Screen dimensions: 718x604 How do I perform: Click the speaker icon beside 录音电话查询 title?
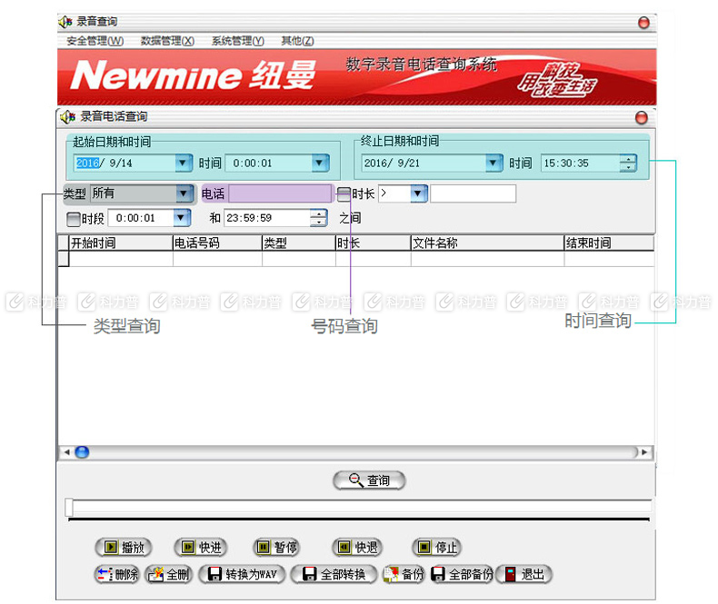[68, 117]
